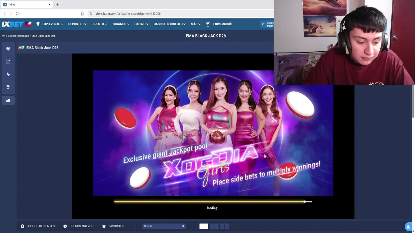Click the AG provider logo

click(x=21, y=48)
